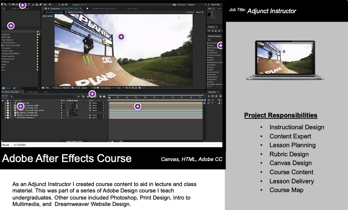Click the 8 bpc color depth button
Screen dimensions: 348x210
coord(8,88)
